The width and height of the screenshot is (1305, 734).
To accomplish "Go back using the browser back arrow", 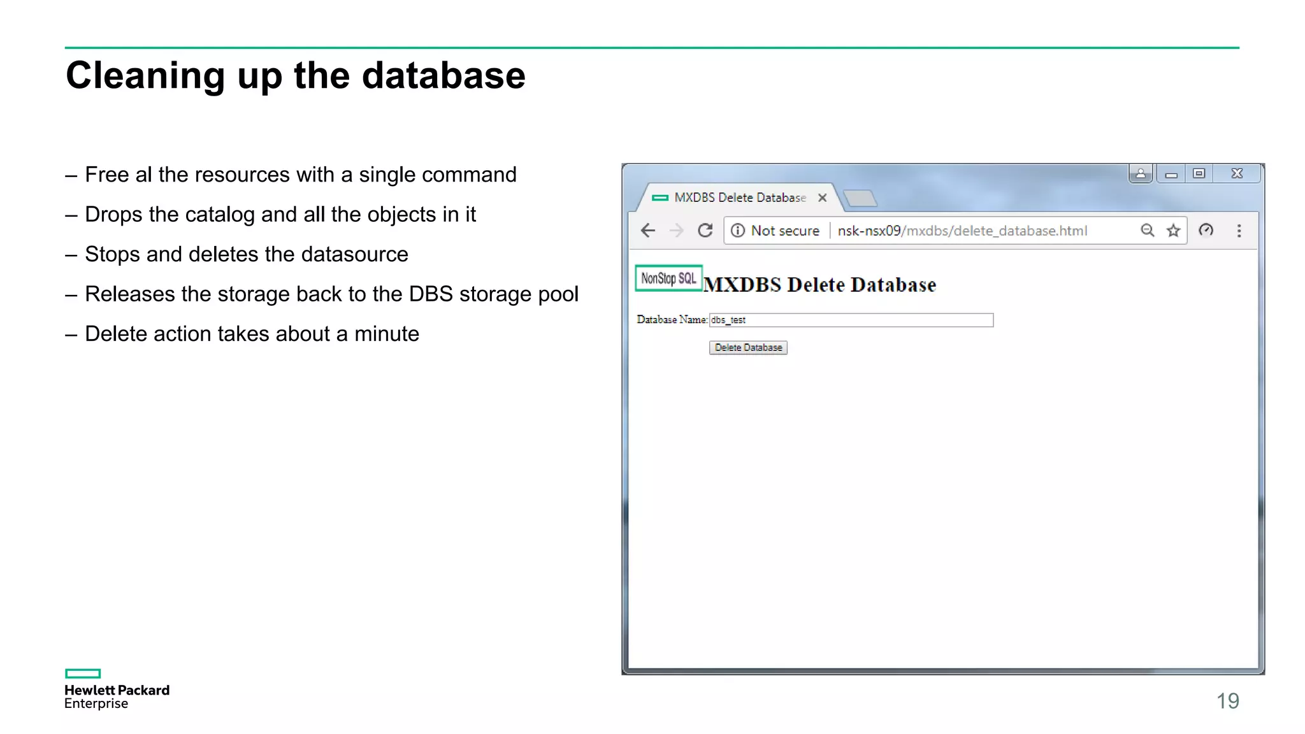I will (648, 231).
